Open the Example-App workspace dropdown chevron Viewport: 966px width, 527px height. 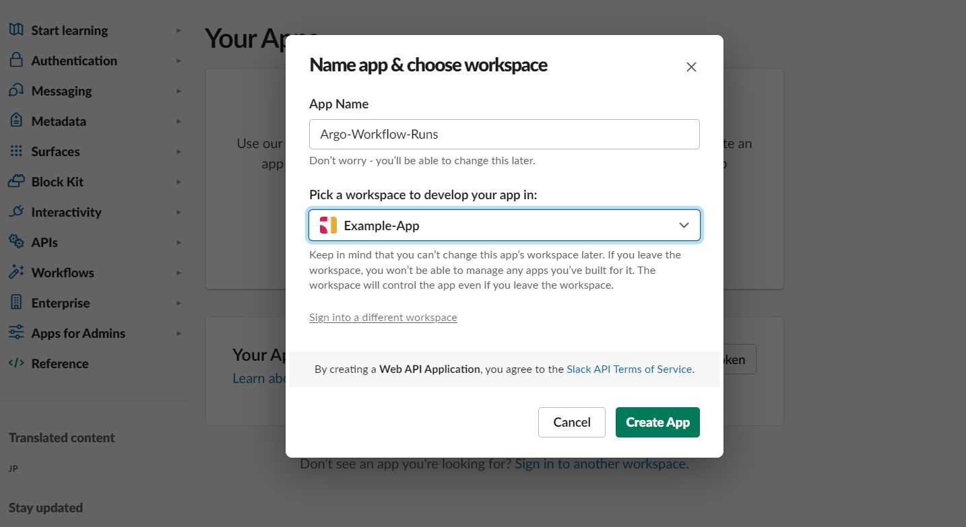[684, 225]
